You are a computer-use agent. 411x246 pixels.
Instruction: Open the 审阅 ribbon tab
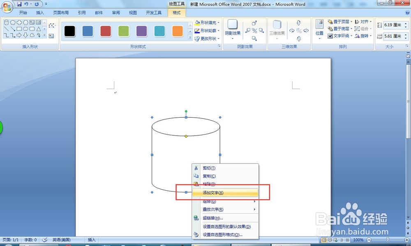pos(116,13)
